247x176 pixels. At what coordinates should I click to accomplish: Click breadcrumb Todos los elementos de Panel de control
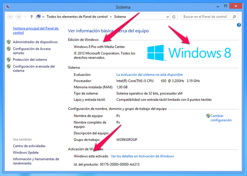click(x=77, y=17)
